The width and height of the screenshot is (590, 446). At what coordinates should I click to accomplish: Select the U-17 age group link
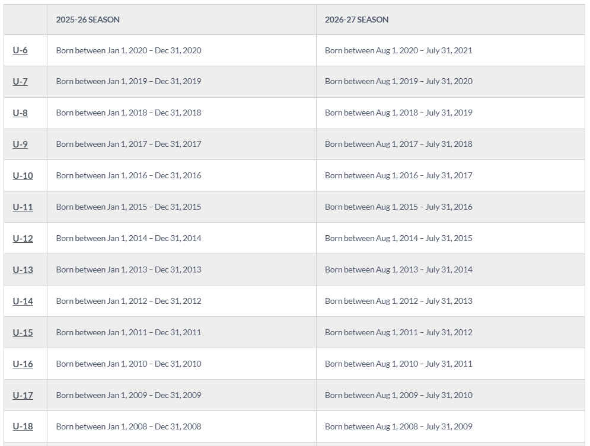point(23,396)
